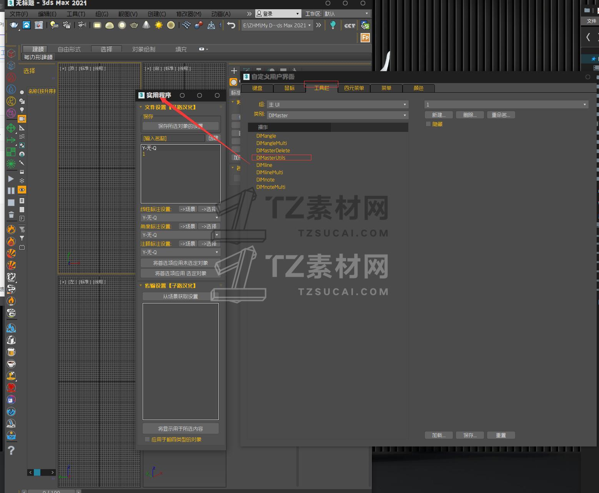Switch to the 四元菜单 tab
This screenshot has height=493, width=599.
click(x=354, y=88)
